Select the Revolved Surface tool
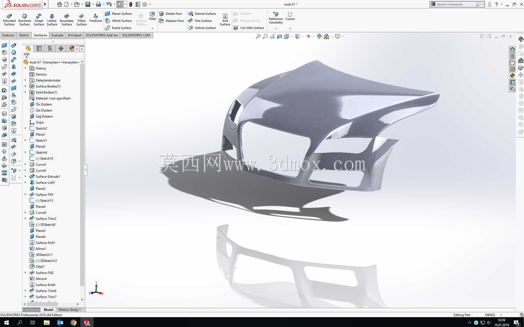 click(x=25, y=20)
